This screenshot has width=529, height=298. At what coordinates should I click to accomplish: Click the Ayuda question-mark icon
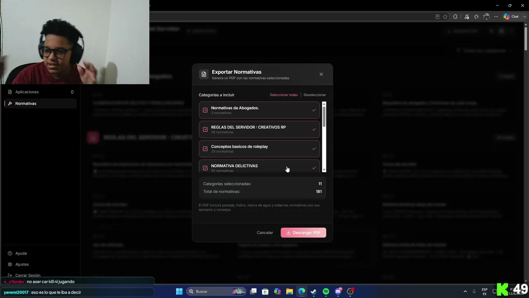tap(10, 253)
